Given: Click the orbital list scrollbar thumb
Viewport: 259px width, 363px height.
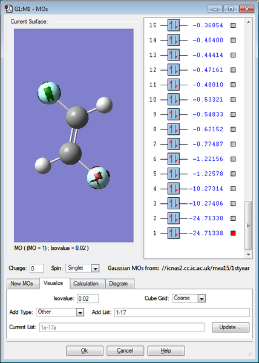Looking at the screenshot, I should (x=248, y=225).
